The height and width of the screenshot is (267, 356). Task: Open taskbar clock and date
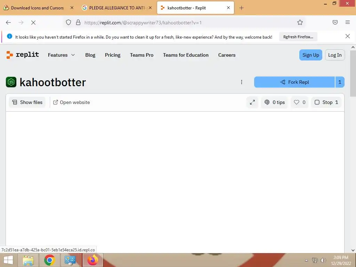coord(341,260)
